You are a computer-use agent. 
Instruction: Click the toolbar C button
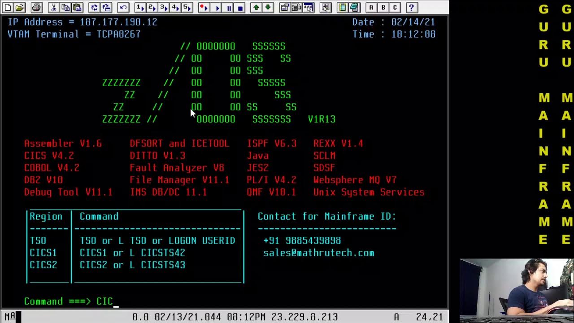tap(395, 7)
